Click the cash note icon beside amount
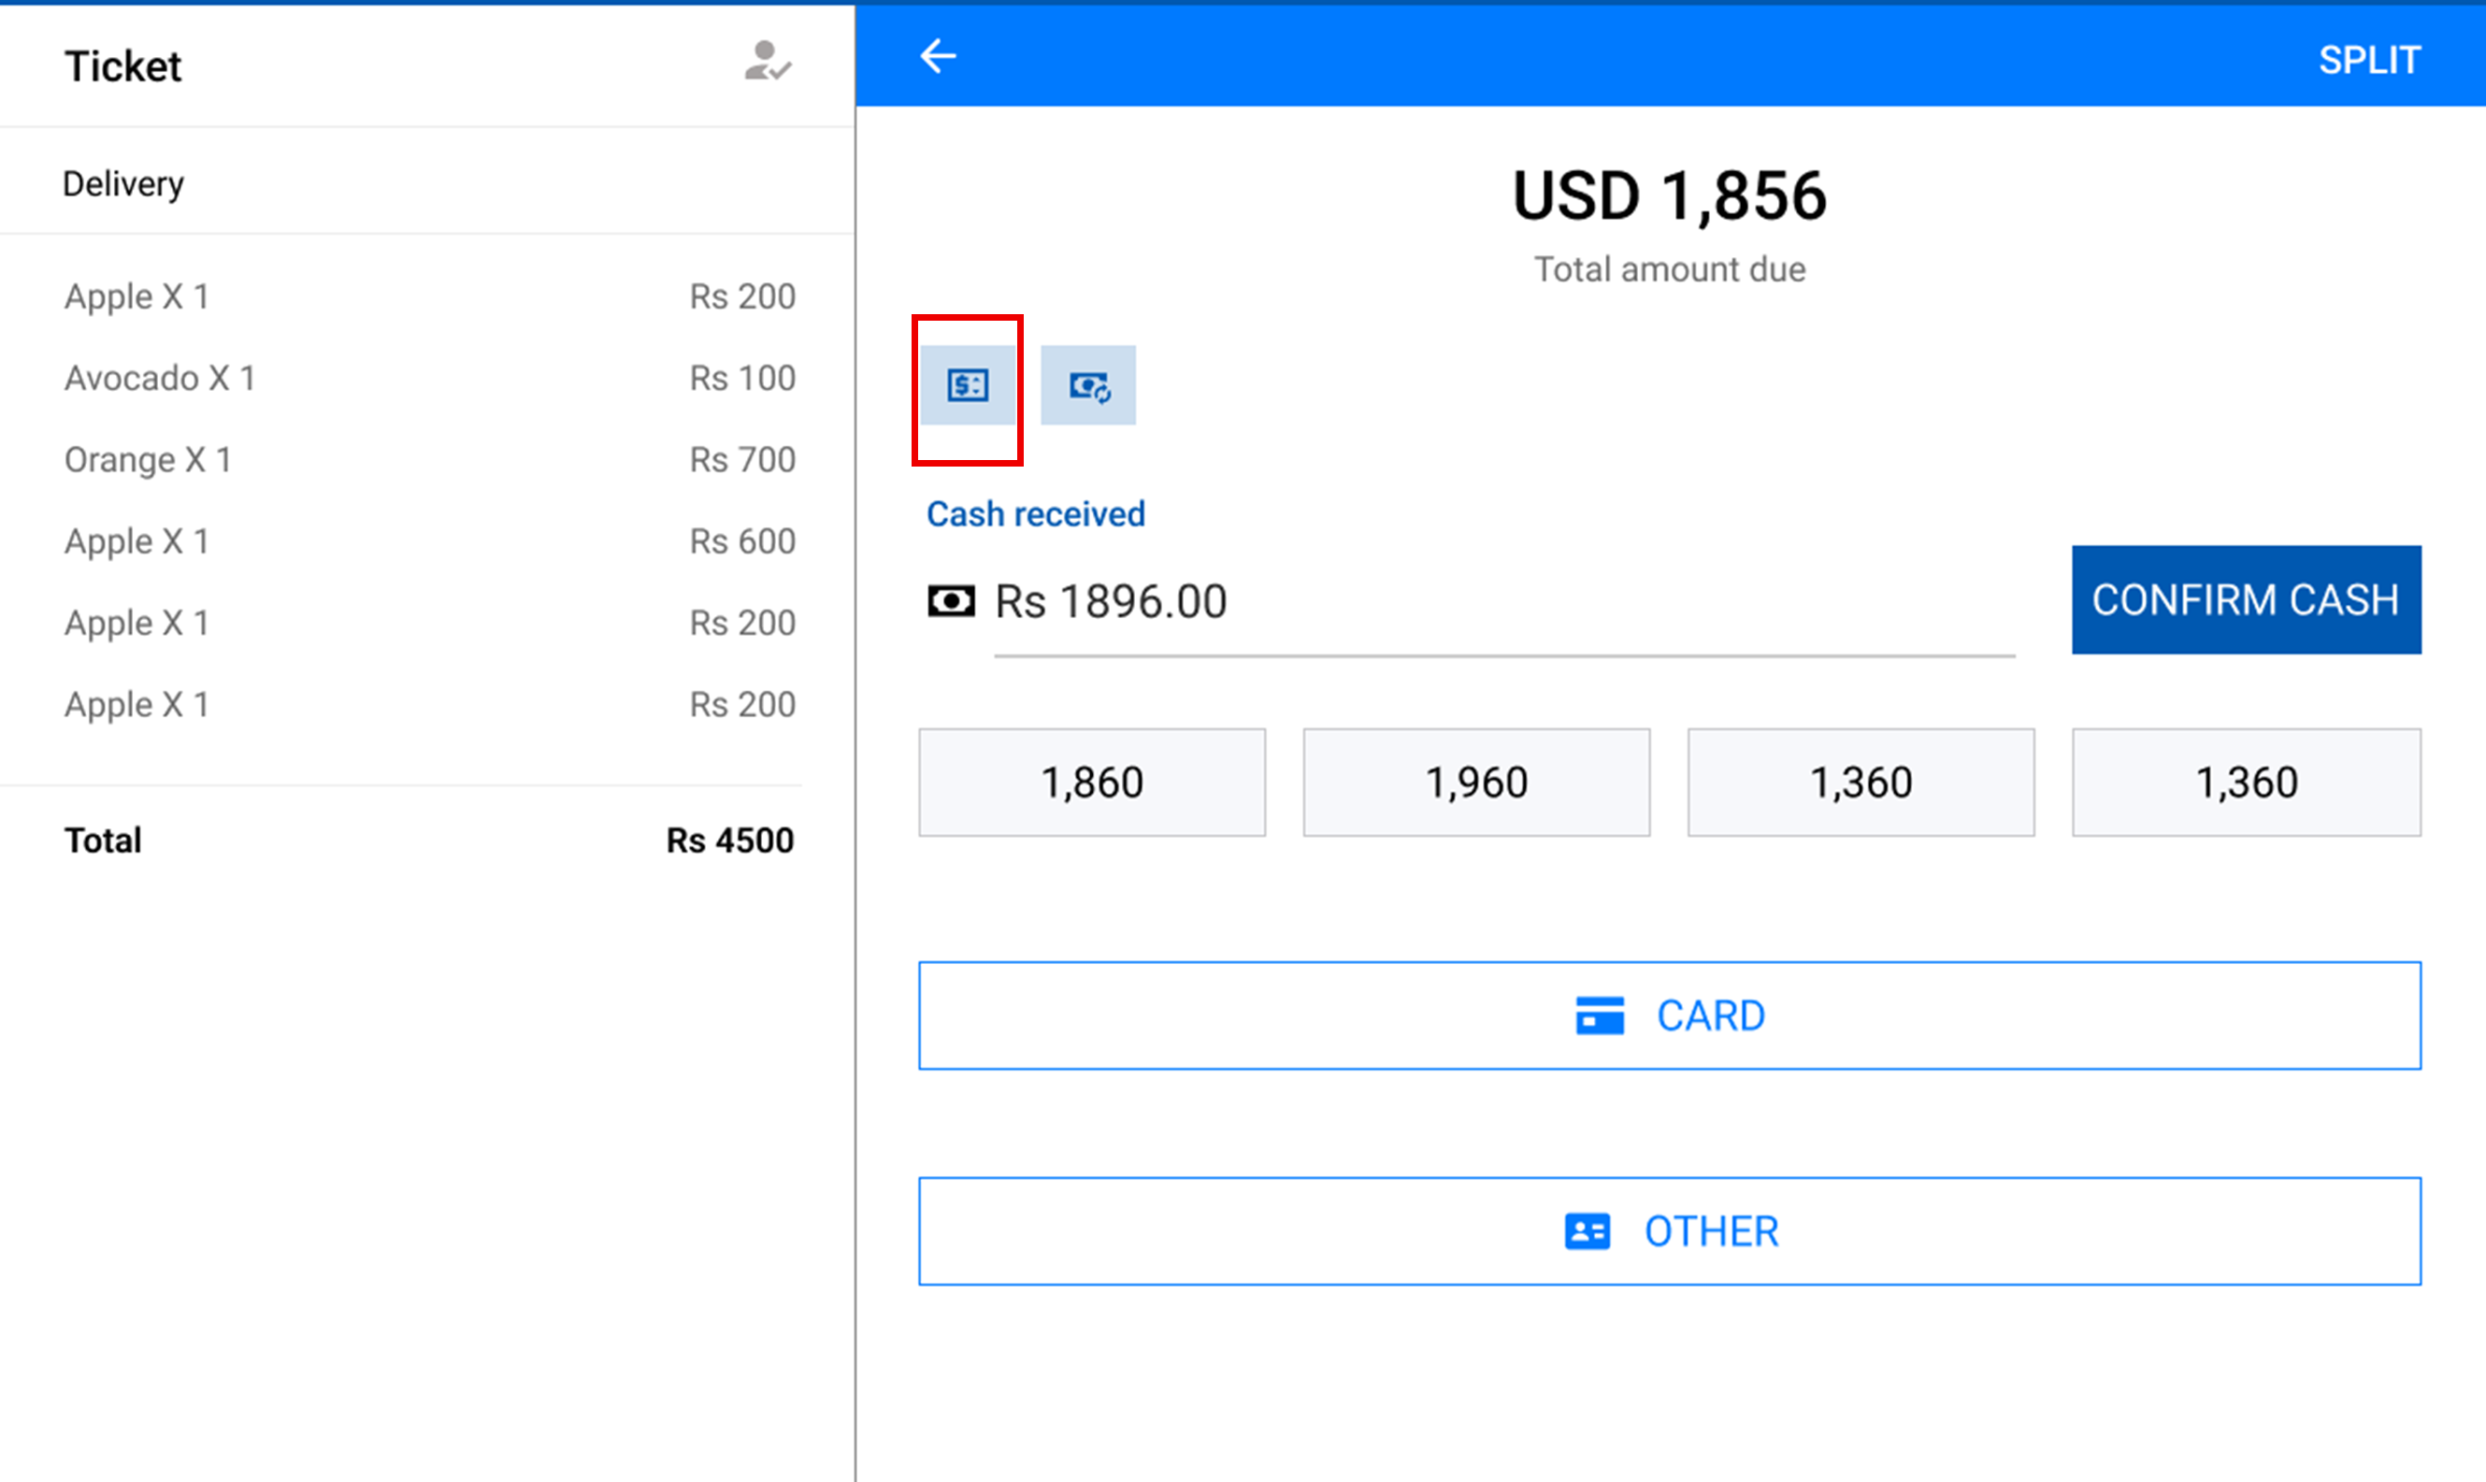Viewport: 2486px width, 1482px height. [951, 601]
